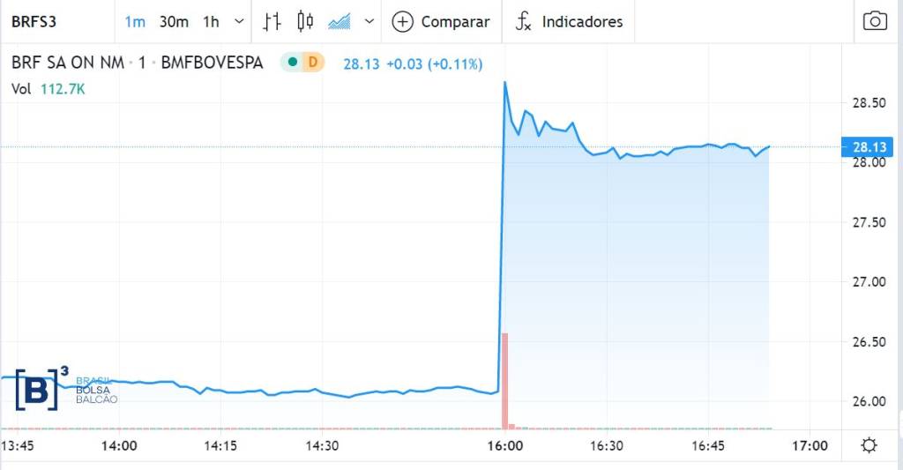Image resolution: width=903 pixels, height=470 pixels.
Task: Click the BRFS3 symbol search field
Action: click(53, 22)
